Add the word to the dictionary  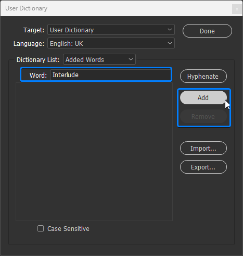point(203,97)
